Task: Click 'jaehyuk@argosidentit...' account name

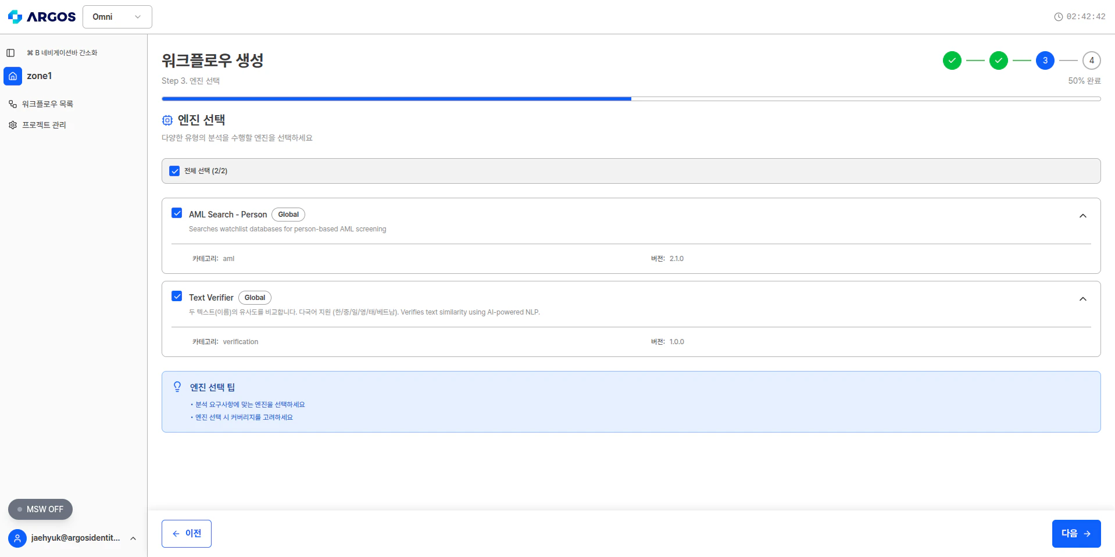Action: click(x=76, y=538)
